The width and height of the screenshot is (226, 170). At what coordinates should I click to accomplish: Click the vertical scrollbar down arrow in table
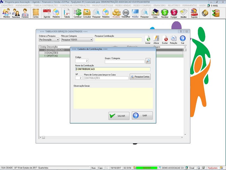185,134
